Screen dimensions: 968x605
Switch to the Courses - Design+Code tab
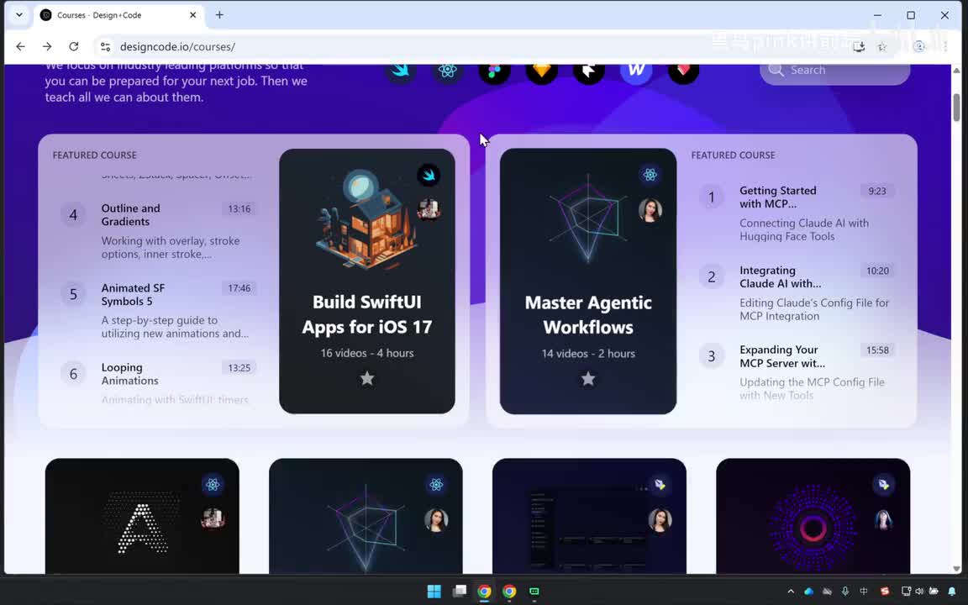pos(118,15)
